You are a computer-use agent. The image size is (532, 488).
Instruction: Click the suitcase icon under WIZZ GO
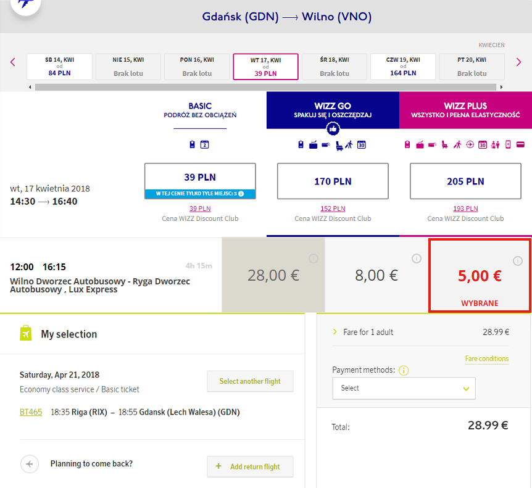[313, 145]
